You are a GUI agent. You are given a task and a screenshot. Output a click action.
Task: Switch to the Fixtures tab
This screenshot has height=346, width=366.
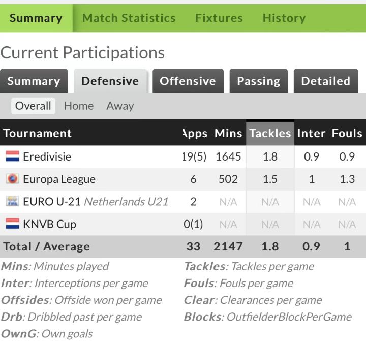tap(219, 18)
